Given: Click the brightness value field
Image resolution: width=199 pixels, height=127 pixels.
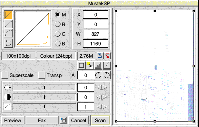Looking at the screenshot, I should coord(86,87).
